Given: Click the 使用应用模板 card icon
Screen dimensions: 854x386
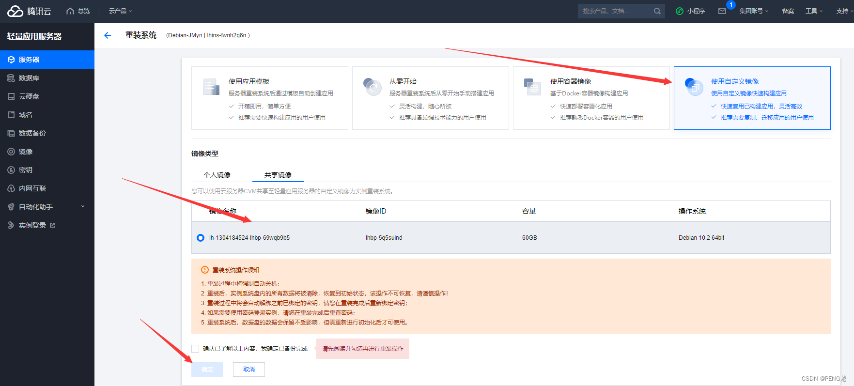Looking at the screenshot, I should [x=211, y=87].
